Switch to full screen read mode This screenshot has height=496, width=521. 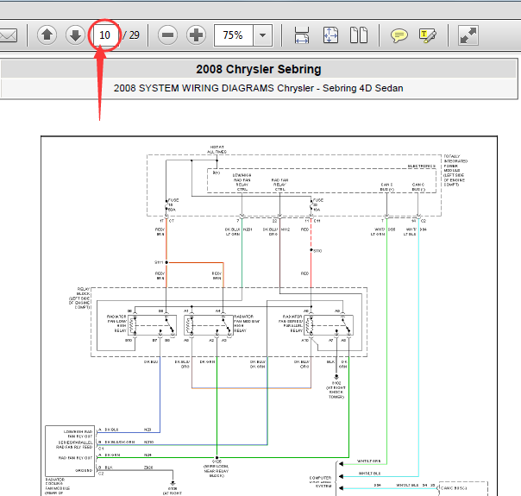pyautogui.click(x=468, y=35)
